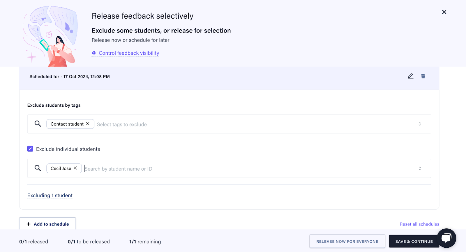This screenshot has height=252, width=466.
Task: Open Control feedback visibility link
Action: point(129,53)
